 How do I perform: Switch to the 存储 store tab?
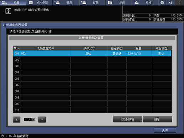[92, 2]
